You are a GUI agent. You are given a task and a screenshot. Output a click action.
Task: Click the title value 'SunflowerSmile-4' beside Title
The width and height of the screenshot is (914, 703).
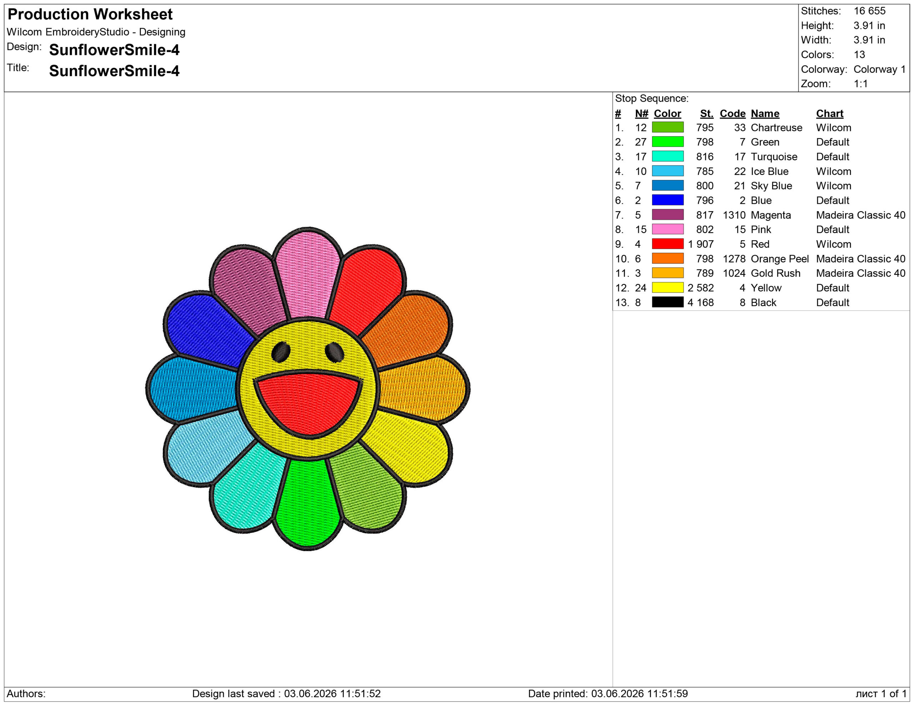(x=114, y=71)
